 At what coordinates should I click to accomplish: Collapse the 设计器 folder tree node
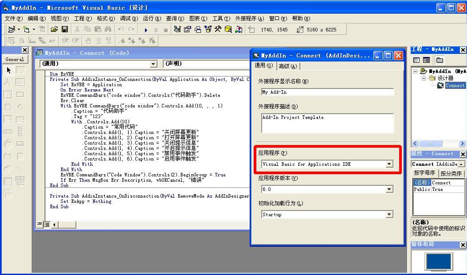point(424,78)
